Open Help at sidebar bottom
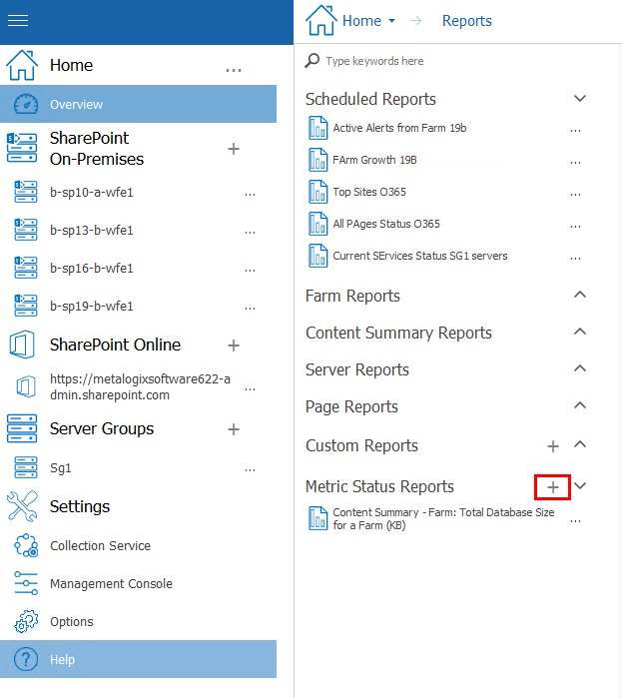Screen dimensions: 622x698 [x=138, y=659]
